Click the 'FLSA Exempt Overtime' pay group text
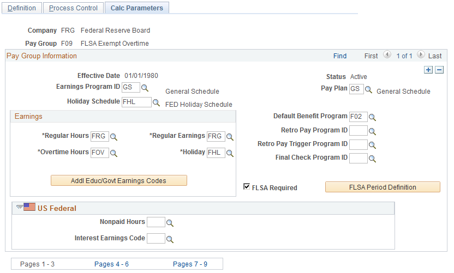 pos(115,44)
